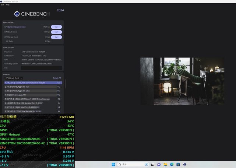Switch to Cinebench taskbar icon
This screenshot has width=236, height=168.
184,164
